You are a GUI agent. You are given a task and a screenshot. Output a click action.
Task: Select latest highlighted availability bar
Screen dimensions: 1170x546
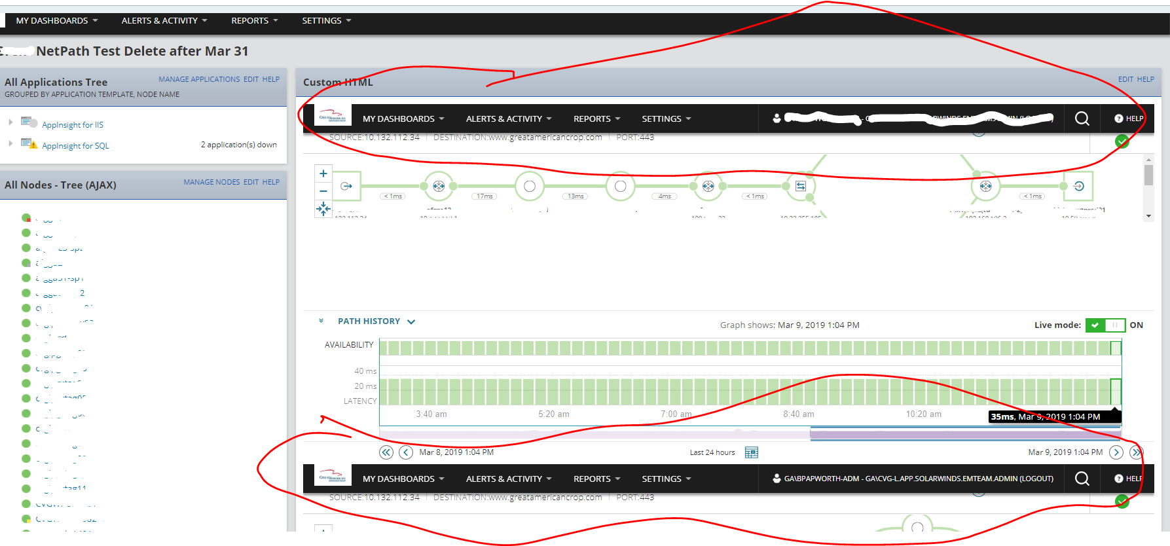pos(1116,348)
